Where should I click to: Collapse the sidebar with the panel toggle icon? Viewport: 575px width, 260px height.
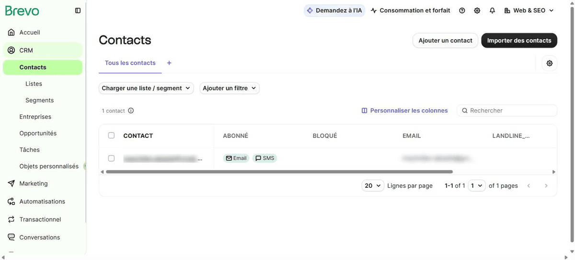78,11
